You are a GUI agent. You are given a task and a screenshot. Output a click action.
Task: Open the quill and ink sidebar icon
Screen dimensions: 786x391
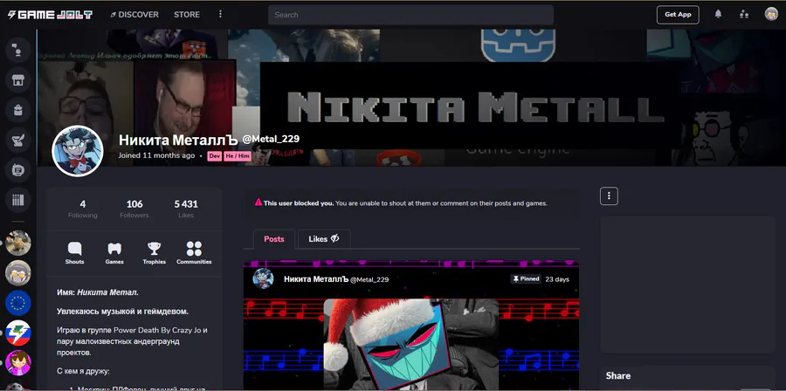[x=18, y=141]
